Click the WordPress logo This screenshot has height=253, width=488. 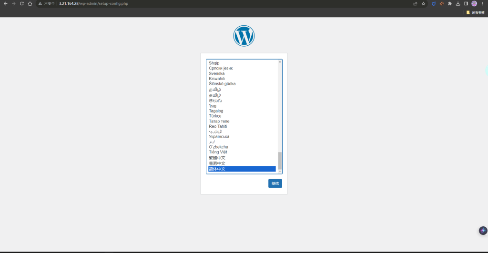pos(244,36)
